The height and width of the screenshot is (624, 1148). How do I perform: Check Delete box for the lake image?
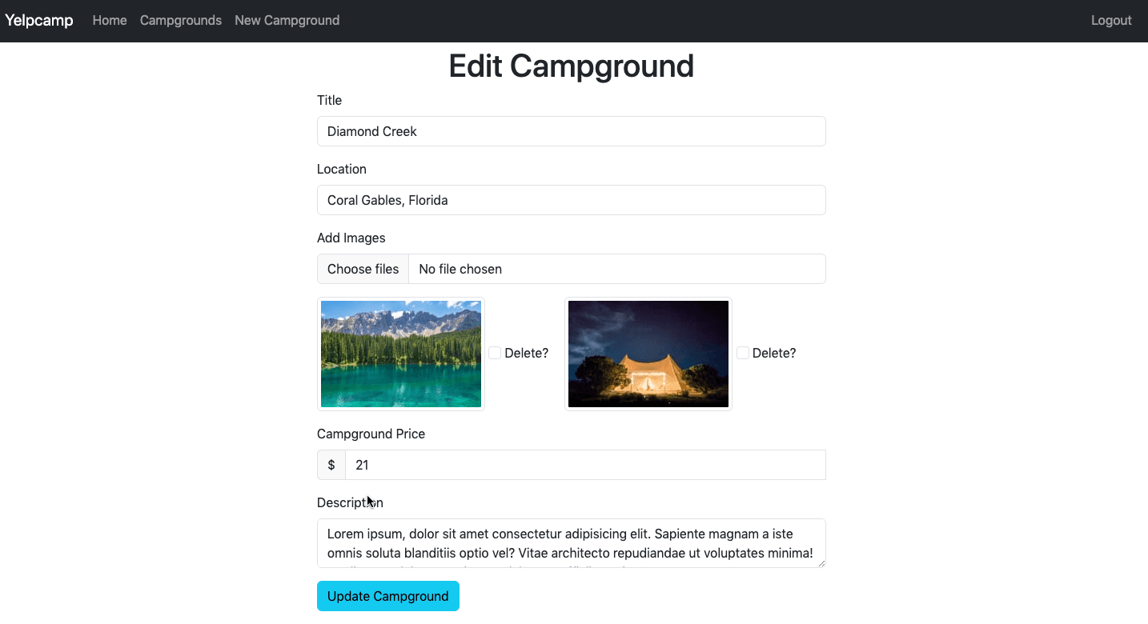(x=495, y=353)
